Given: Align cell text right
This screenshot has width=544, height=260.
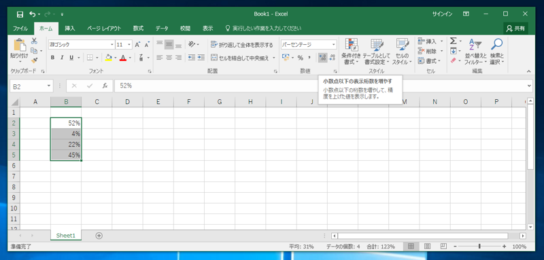Looking at the screenshot, I should [x=178, y=58].
